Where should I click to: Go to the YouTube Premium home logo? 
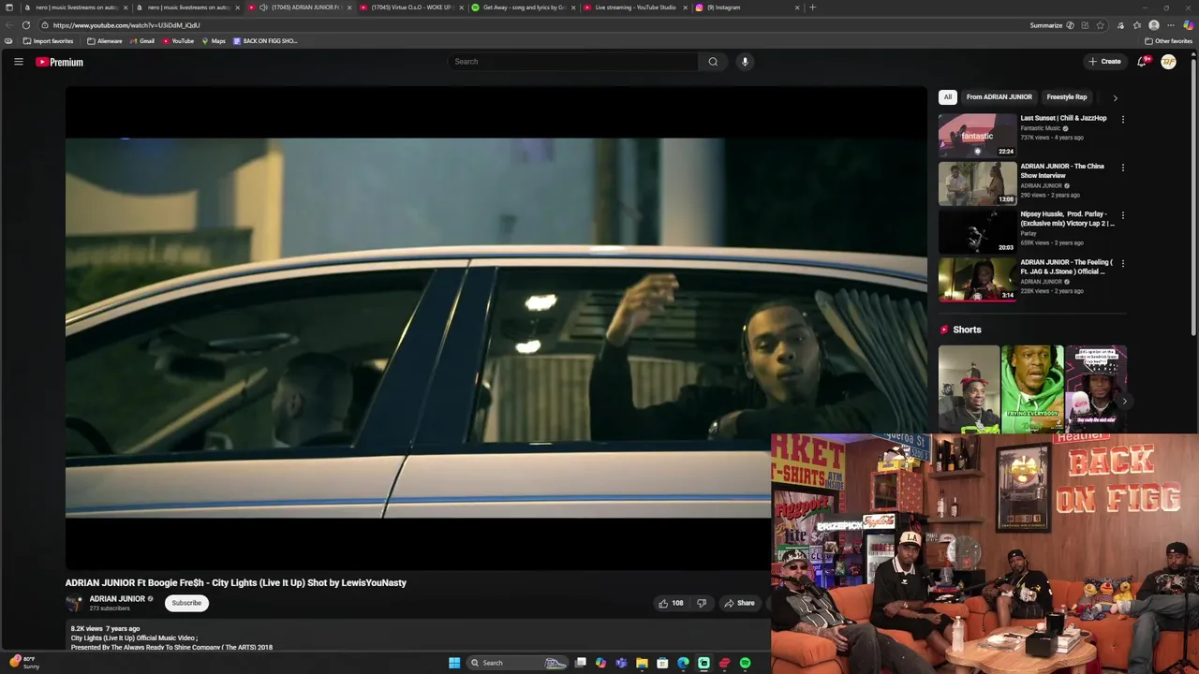(60, 62)
